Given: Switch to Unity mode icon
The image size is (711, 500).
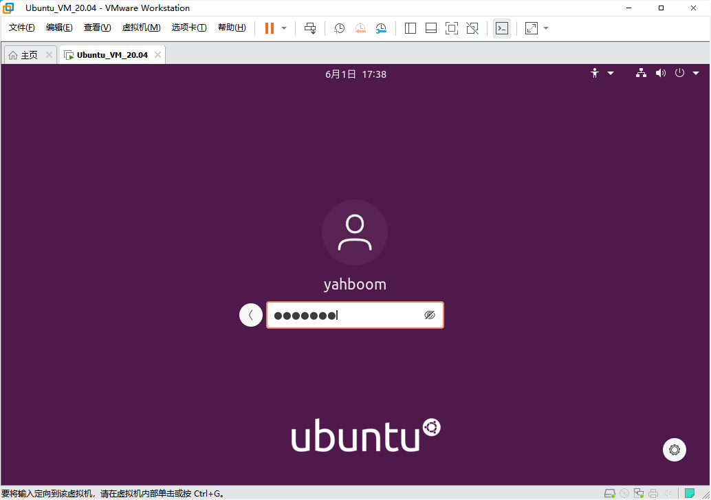Looking at the screenshot, I should pyautogui.click(x=472, y=28).
